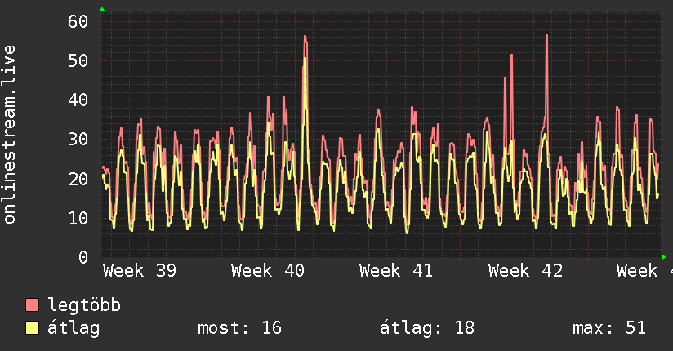Click the y-axis value 0
Viewport: 673px width, 351px height.
point(83,257)
